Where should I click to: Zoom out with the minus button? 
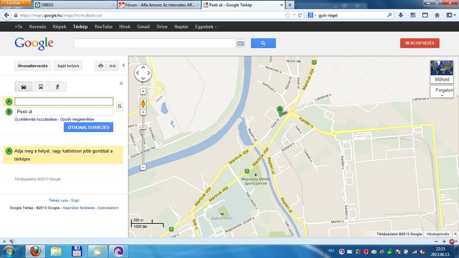(x=143, y=167)
